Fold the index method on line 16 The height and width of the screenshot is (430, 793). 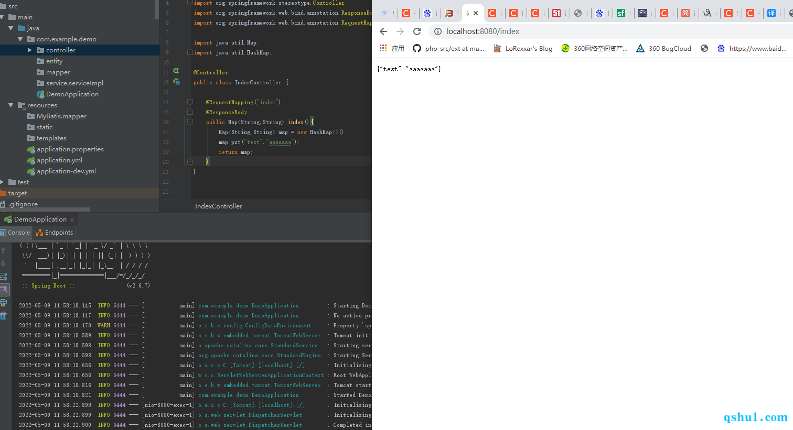point(190,122)
